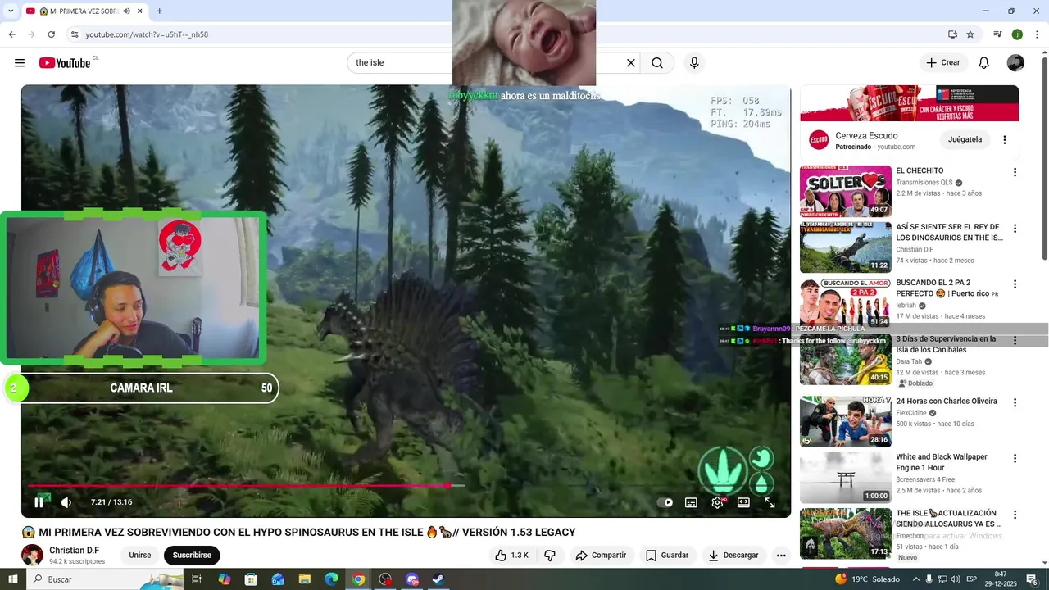
Task: Click the browser address bar URL
Action: point(147,34)
